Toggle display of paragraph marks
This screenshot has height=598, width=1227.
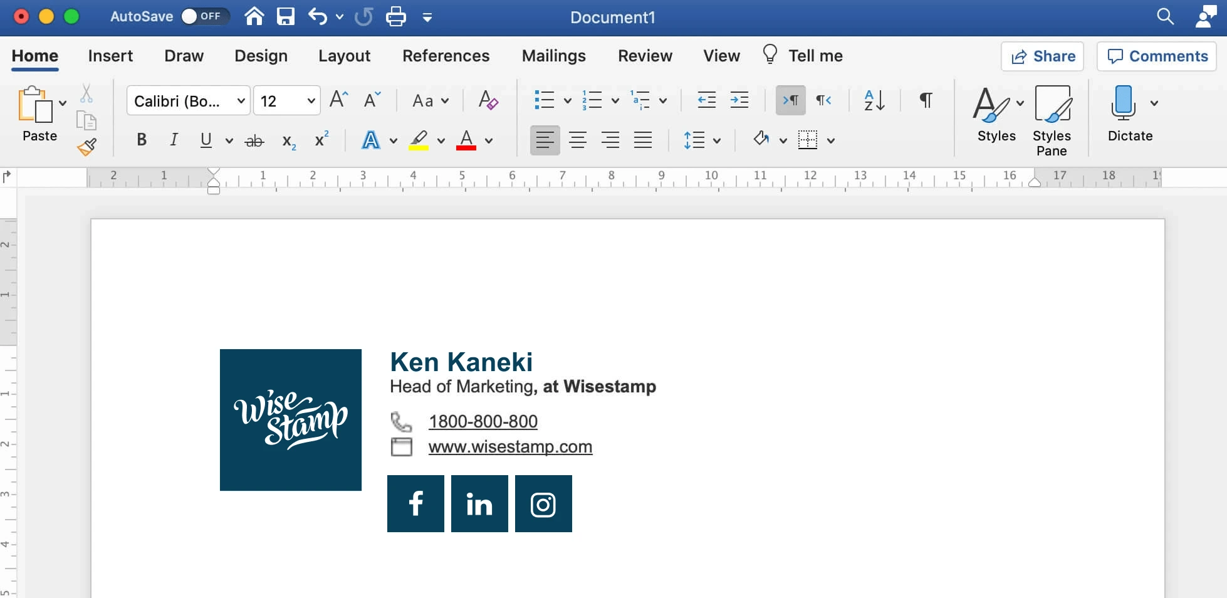(924, 100)
